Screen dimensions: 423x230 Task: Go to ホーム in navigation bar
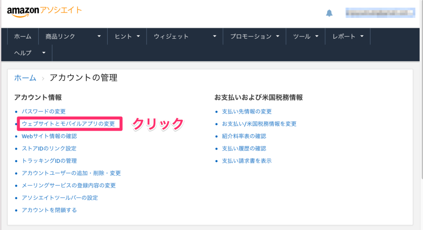[23, 36]
